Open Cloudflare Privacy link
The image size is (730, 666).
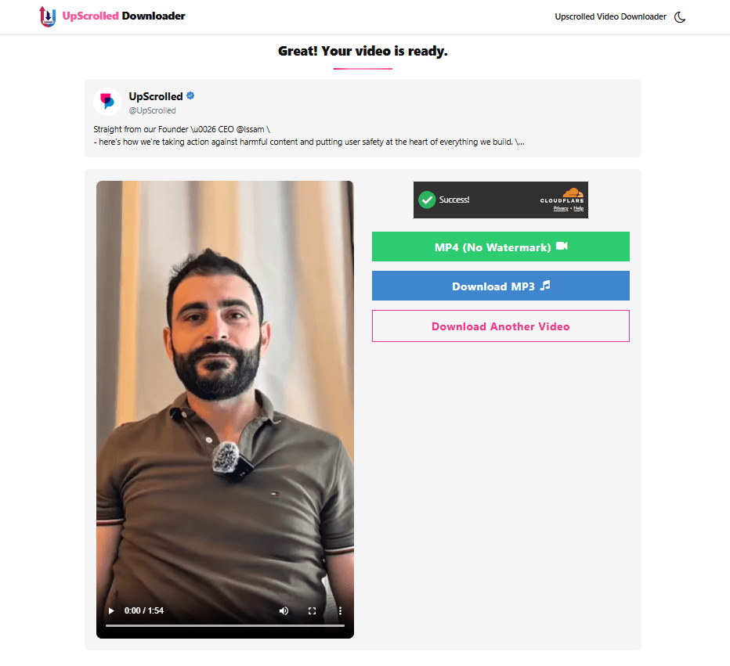561,208
